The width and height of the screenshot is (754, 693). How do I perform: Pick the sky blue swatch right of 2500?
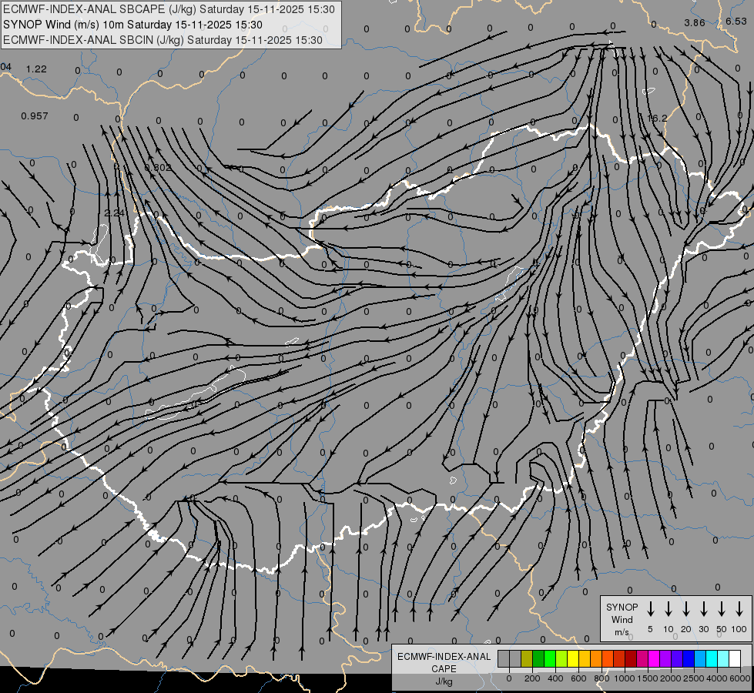(701, 659)
